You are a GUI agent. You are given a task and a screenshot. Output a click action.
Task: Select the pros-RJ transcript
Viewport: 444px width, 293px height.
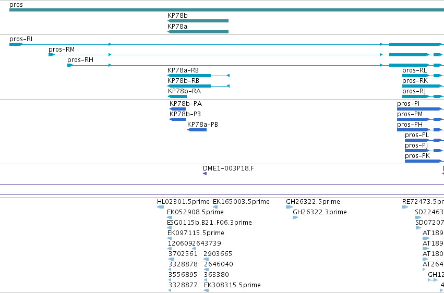point(423,96)
